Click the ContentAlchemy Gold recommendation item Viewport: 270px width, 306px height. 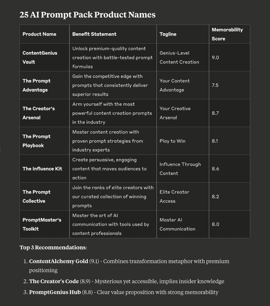tap(129, 266)
